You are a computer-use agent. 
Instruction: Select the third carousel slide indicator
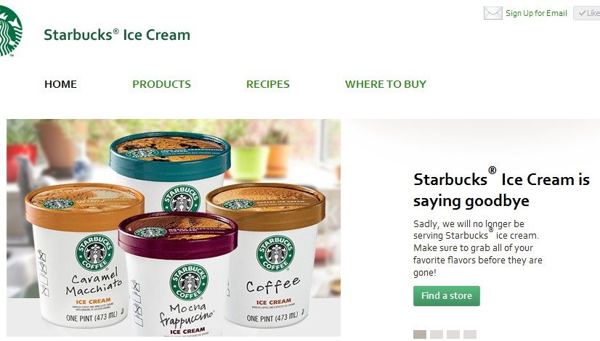(x=453, y=334)
